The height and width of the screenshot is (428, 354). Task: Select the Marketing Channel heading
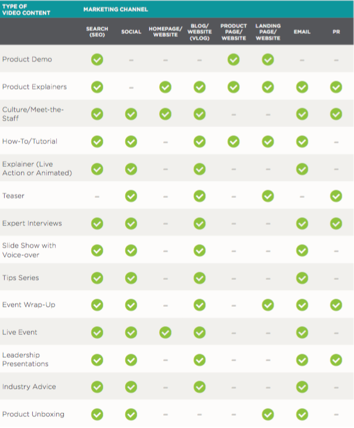coord(116,9)
